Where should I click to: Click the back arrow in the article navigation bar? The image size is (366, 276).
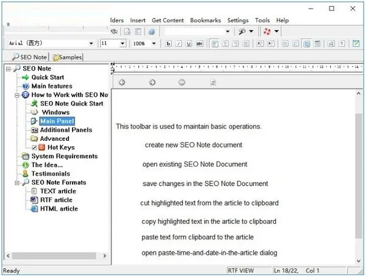(122, 82)
